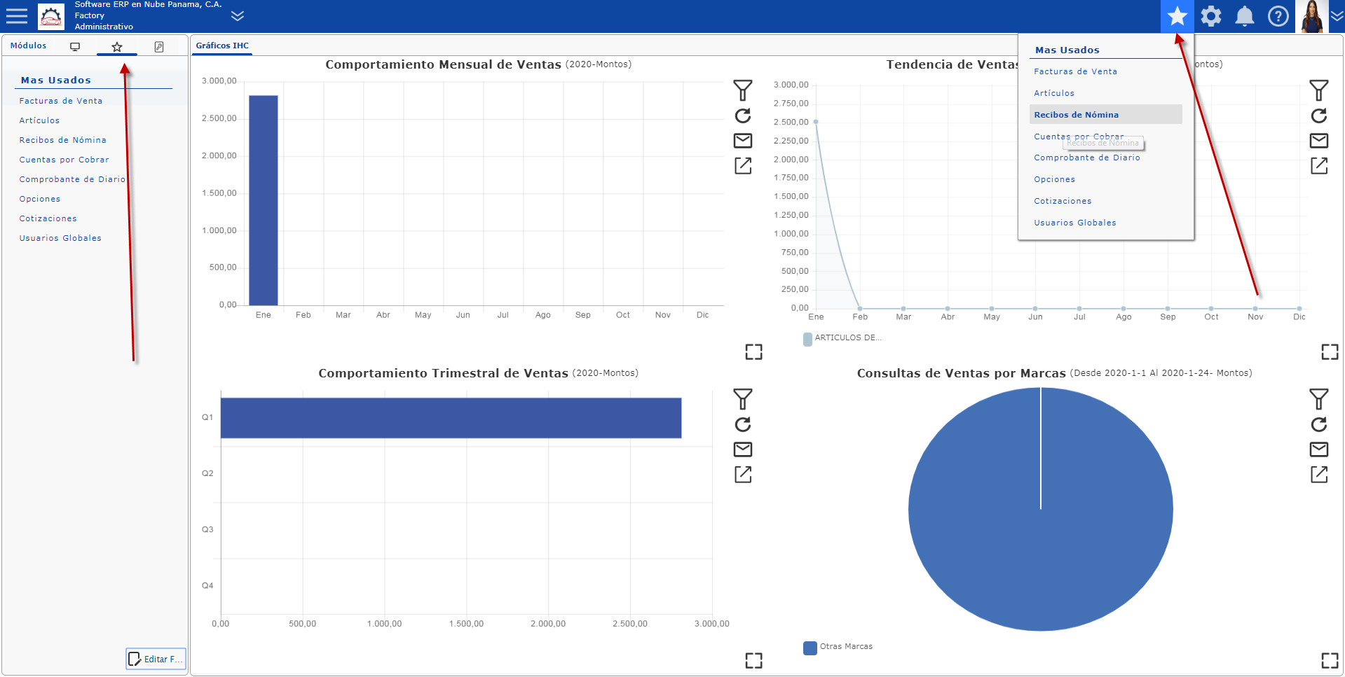Toggle the ARTICULOS DE... legend series
1345x677 pixels.
[842, 338]
